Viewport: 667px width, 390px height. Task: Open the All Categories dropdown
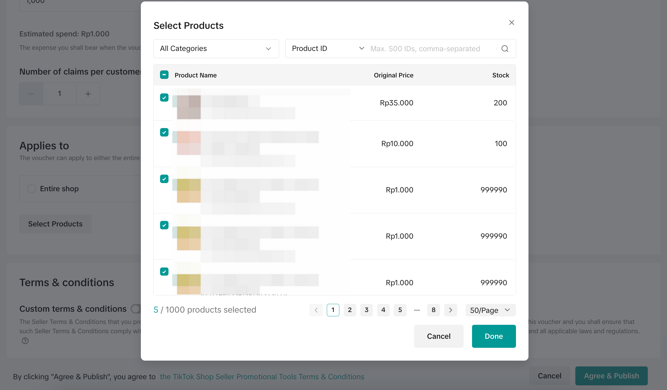216,49
